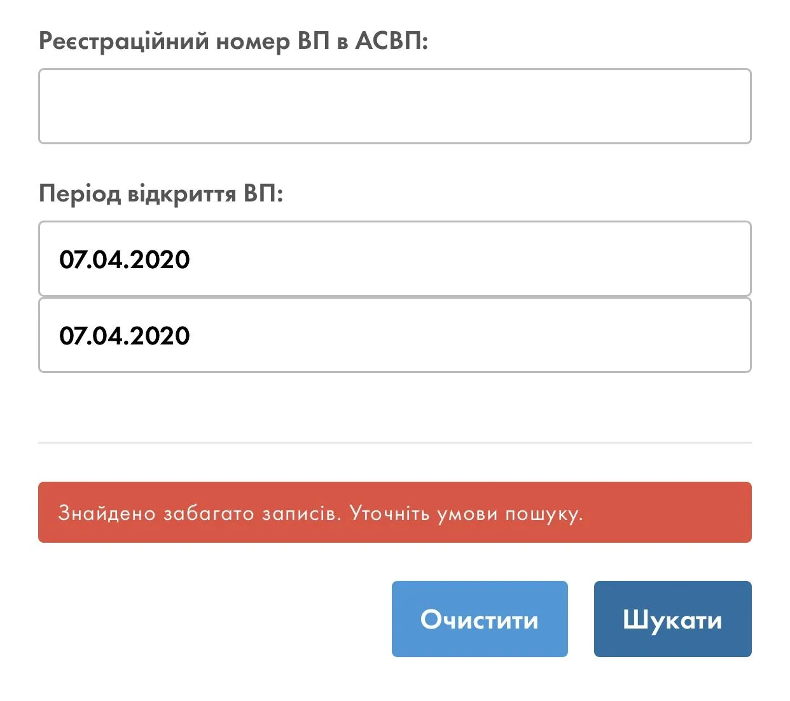The height and width of the screenshot is (701, 790).
Task: Click the 'Період відкриття ВП' label
Action: [161, 193]
